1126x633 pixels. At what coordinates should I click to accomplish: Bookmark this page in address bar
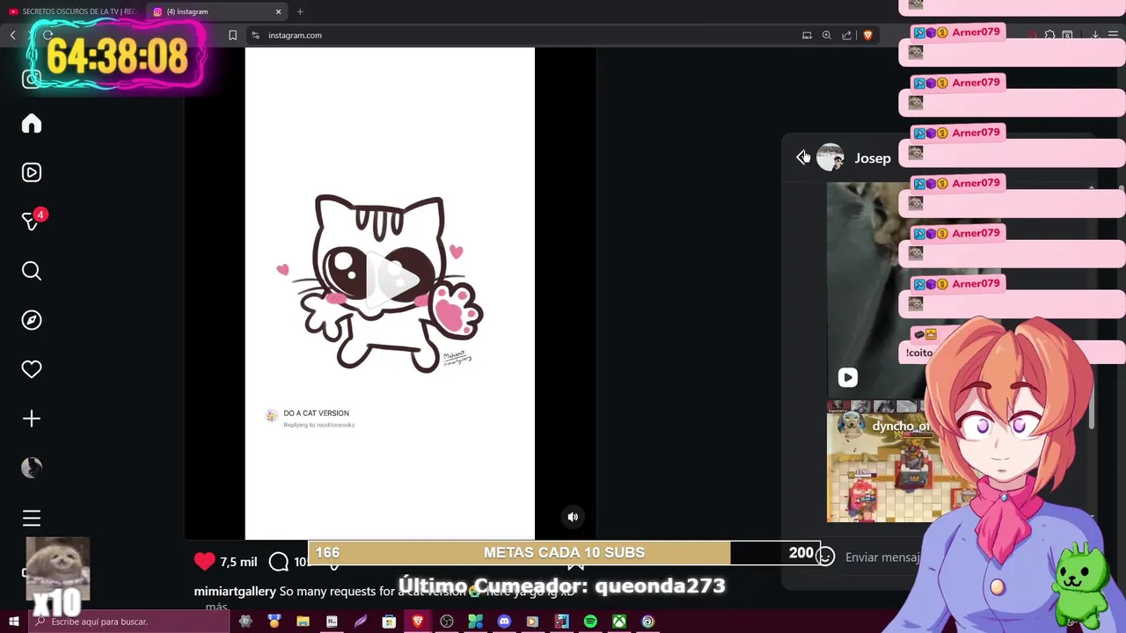point(232,35)
